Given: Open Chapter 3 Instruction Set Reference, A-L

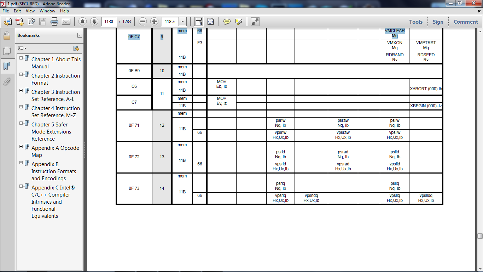Looking at the screenshot, I should pos(56,96).
